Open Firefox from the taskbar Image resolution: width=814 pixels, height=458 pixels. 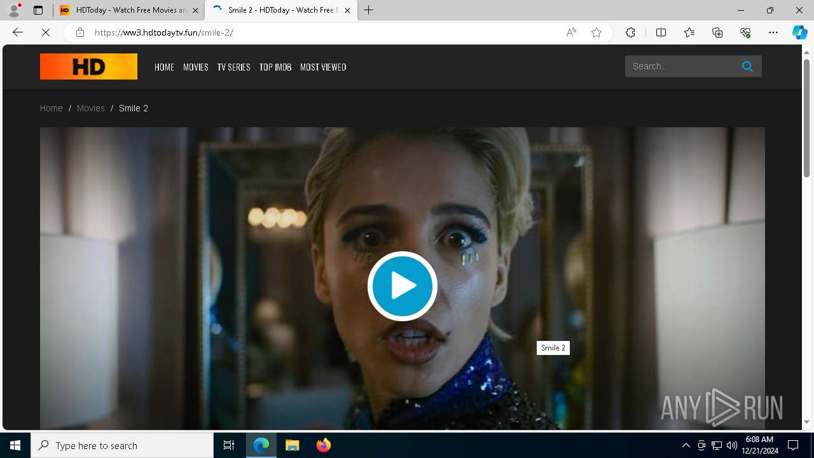pos(324,445)
